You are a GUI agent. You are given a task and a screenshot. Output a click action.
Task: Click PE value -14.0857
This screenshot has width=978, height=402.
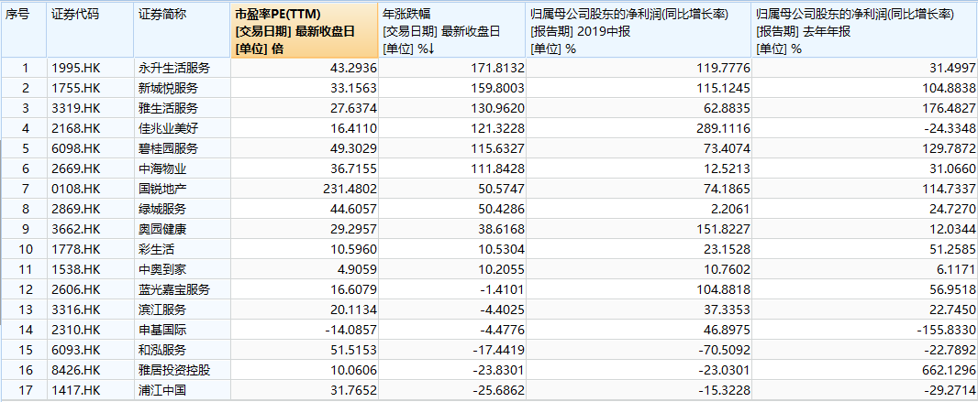(x=350, y=330)
